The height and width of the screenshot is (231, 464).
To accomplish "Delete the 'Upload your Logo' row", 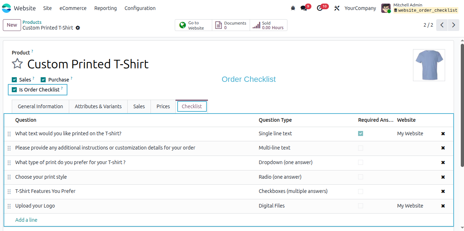I will (443, 206).
